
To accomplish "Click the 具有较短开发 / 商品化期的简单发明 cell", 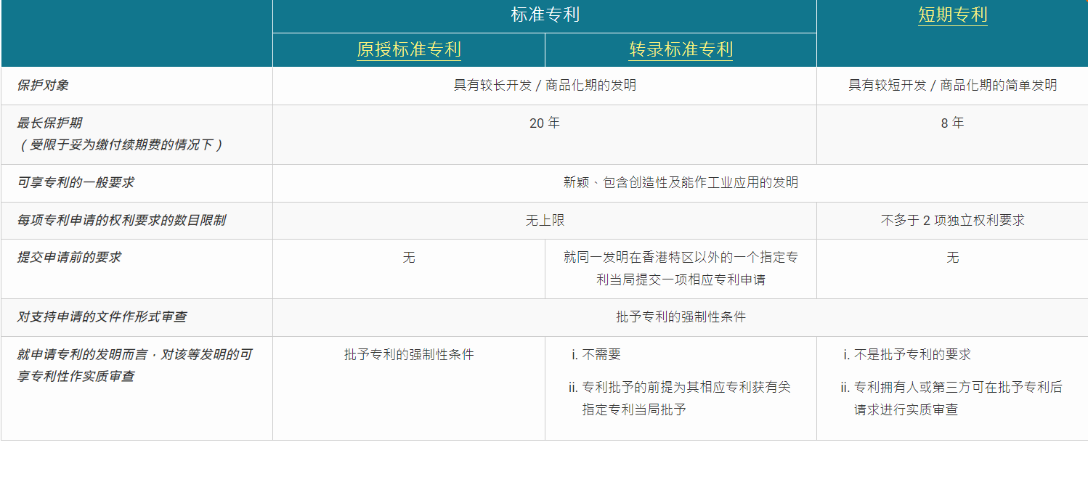I will pos(952,85).
